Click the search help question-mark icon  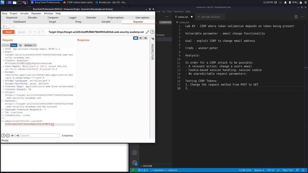[x=3, y=136]
